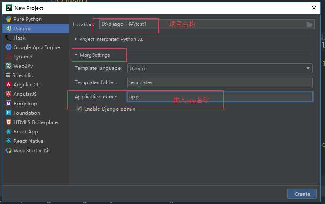Choose Web2Py project type
The width and height of the screenshot is (325, 204).
click(x=36, y=66)
